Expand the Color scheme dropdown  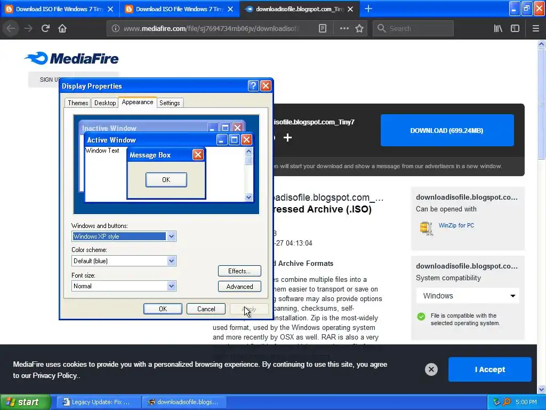[171, 261]
